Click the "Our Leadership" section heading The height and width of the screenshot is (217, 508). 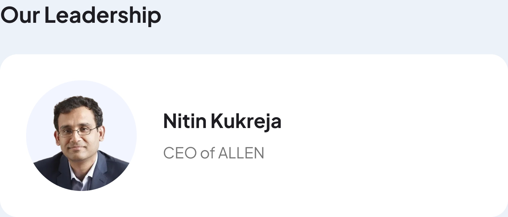pyautogui.click(x=81, y=15)
